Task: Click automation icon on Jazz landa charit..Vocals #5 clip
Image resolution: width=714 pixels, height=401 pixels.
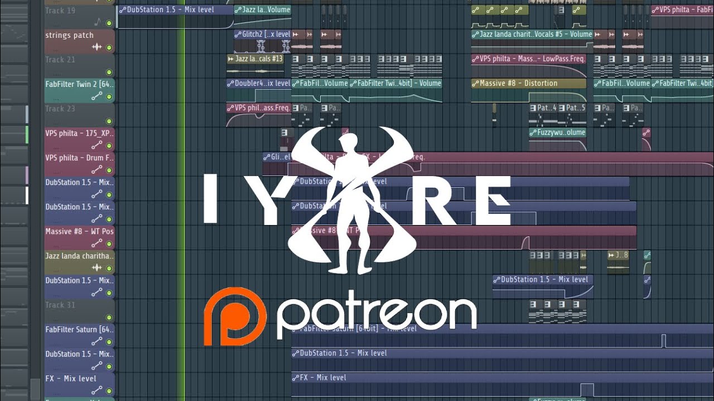Action: [475, 35]
